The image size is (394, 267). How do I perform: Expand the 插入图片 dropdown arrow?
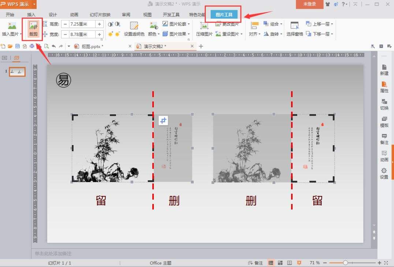(21, 34)
